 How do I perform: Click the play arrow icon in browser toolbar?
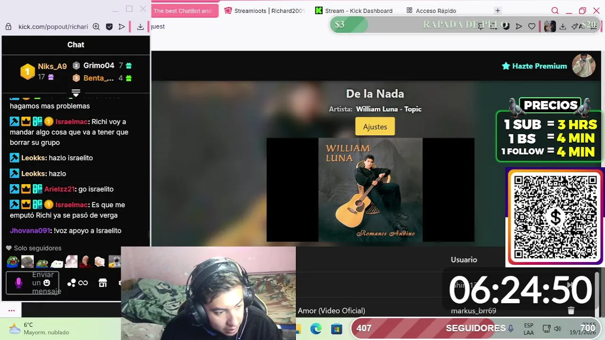pos(519,26)
